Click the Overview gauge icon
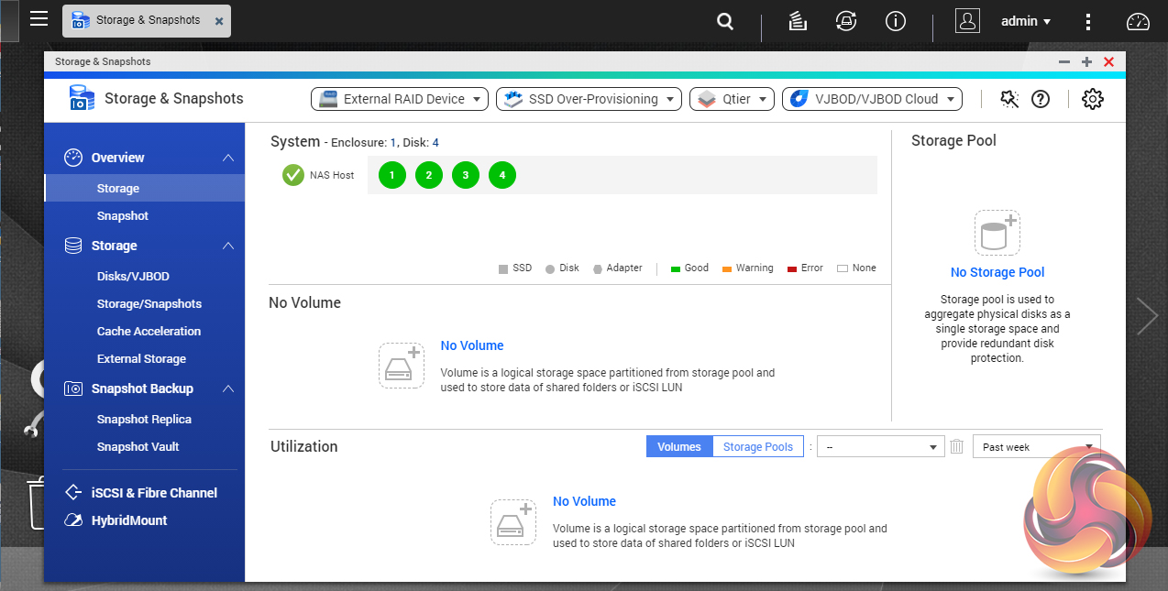Image resolution: width=1168 pixels, height=591 pixels. pyautogui.click(x=73, y=158)
